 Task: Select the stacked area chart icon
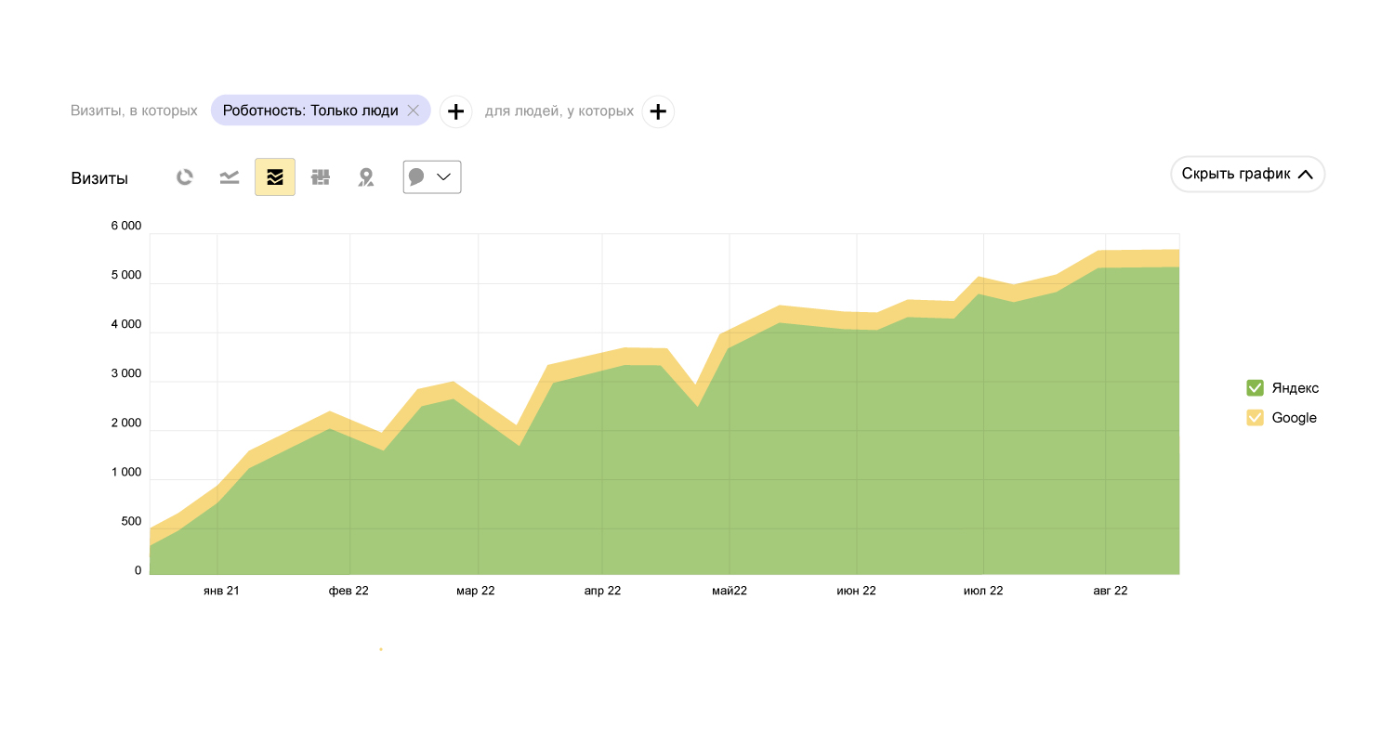point(275,177)
